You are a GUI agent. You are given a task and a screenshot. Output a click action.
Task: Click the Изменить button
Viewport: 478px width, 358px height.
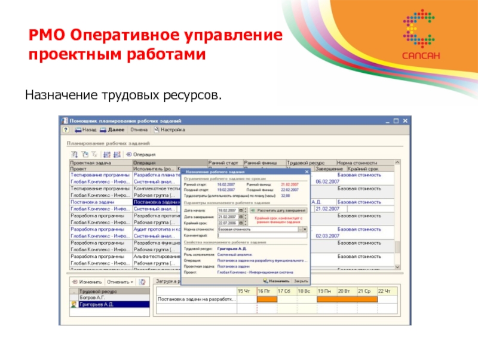coord(87,282)
